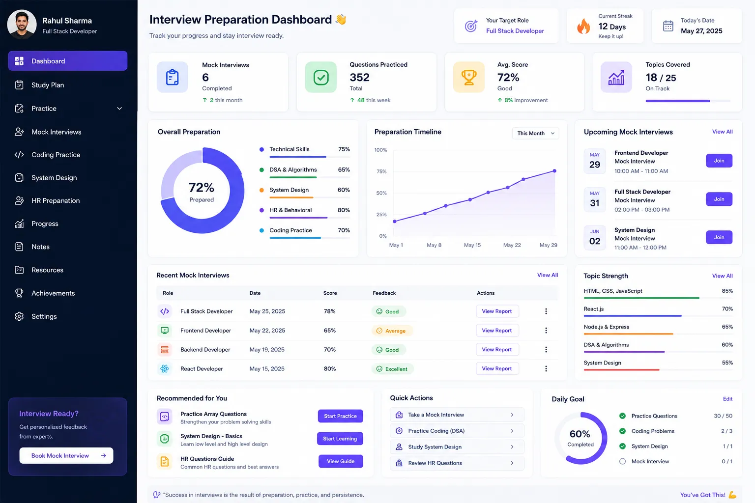Screen dimensions: 755x503
Task: Open the Notes sidebar entry
Action: point(68,247)
